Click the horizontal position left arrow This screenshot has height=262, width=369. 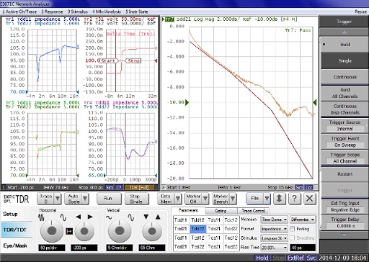point(79,217)
